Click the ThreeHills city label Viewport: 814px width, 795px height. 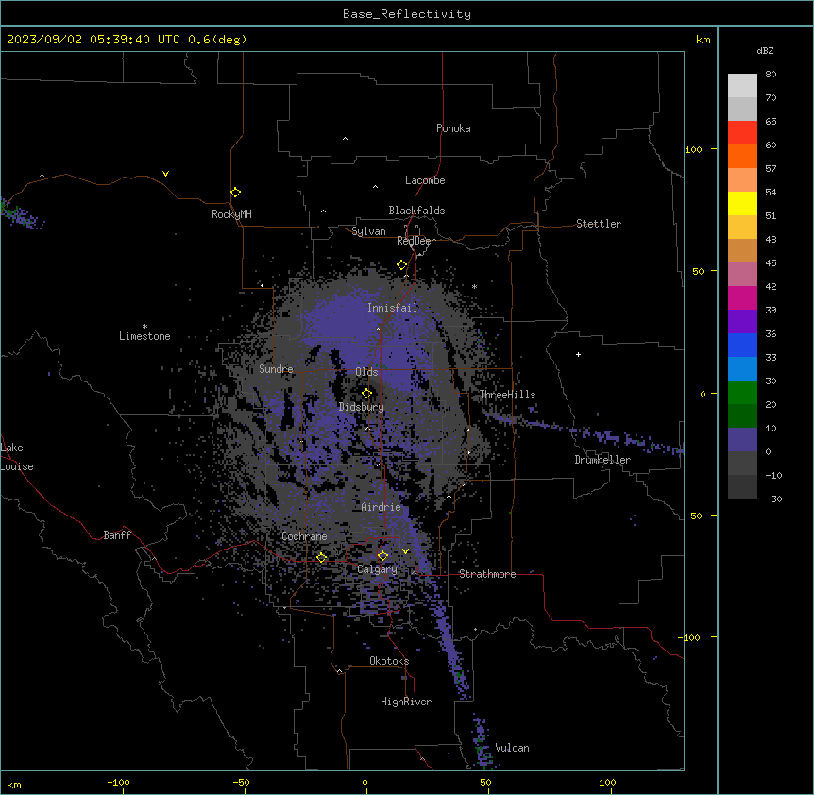pyautogui.click(x=507, y=395)
